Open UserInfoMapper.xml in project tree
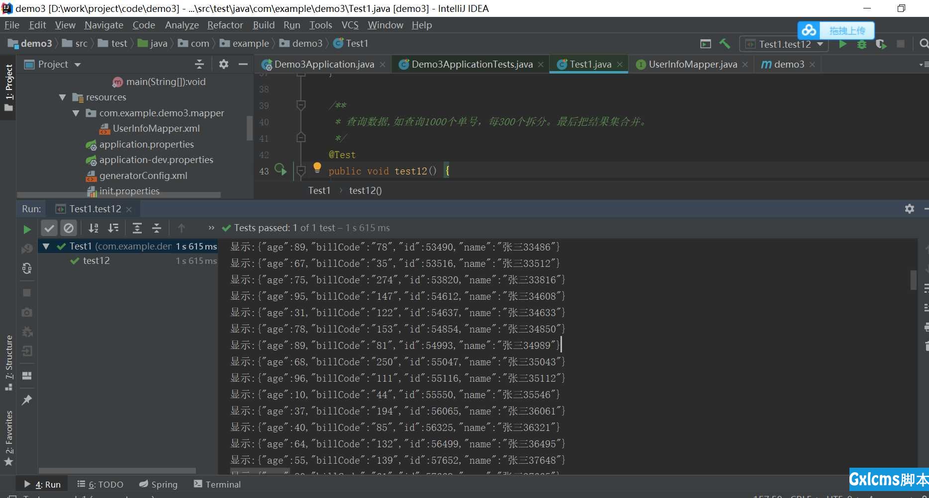The width and height of the screenshot is (929, 498). pos(156,128)
